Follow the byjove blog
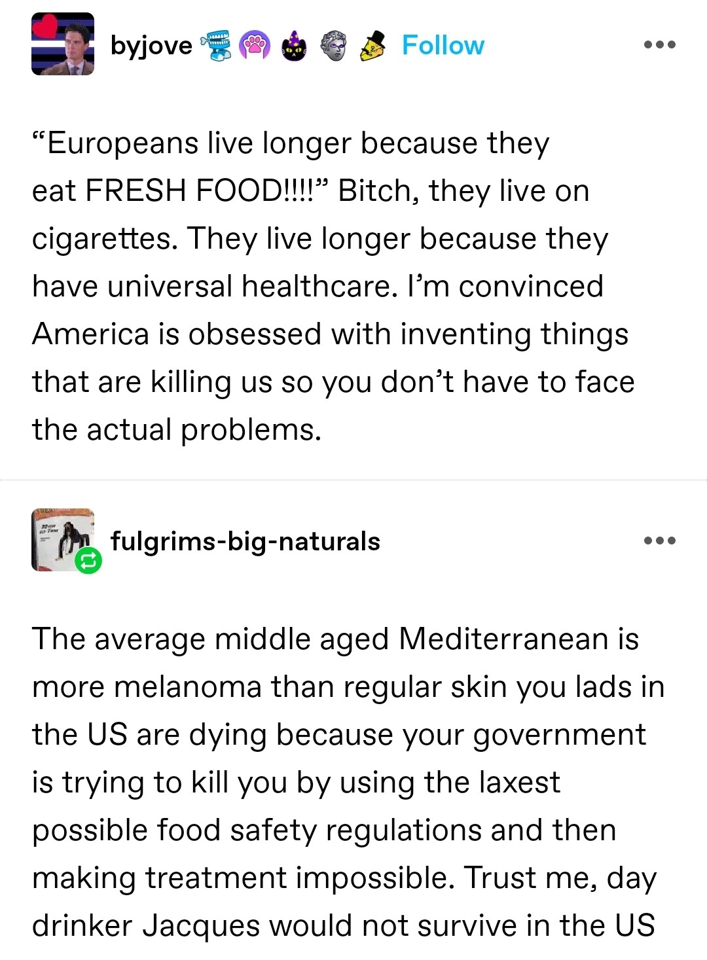This screenshot has width=707, height=960. (443, 45)
